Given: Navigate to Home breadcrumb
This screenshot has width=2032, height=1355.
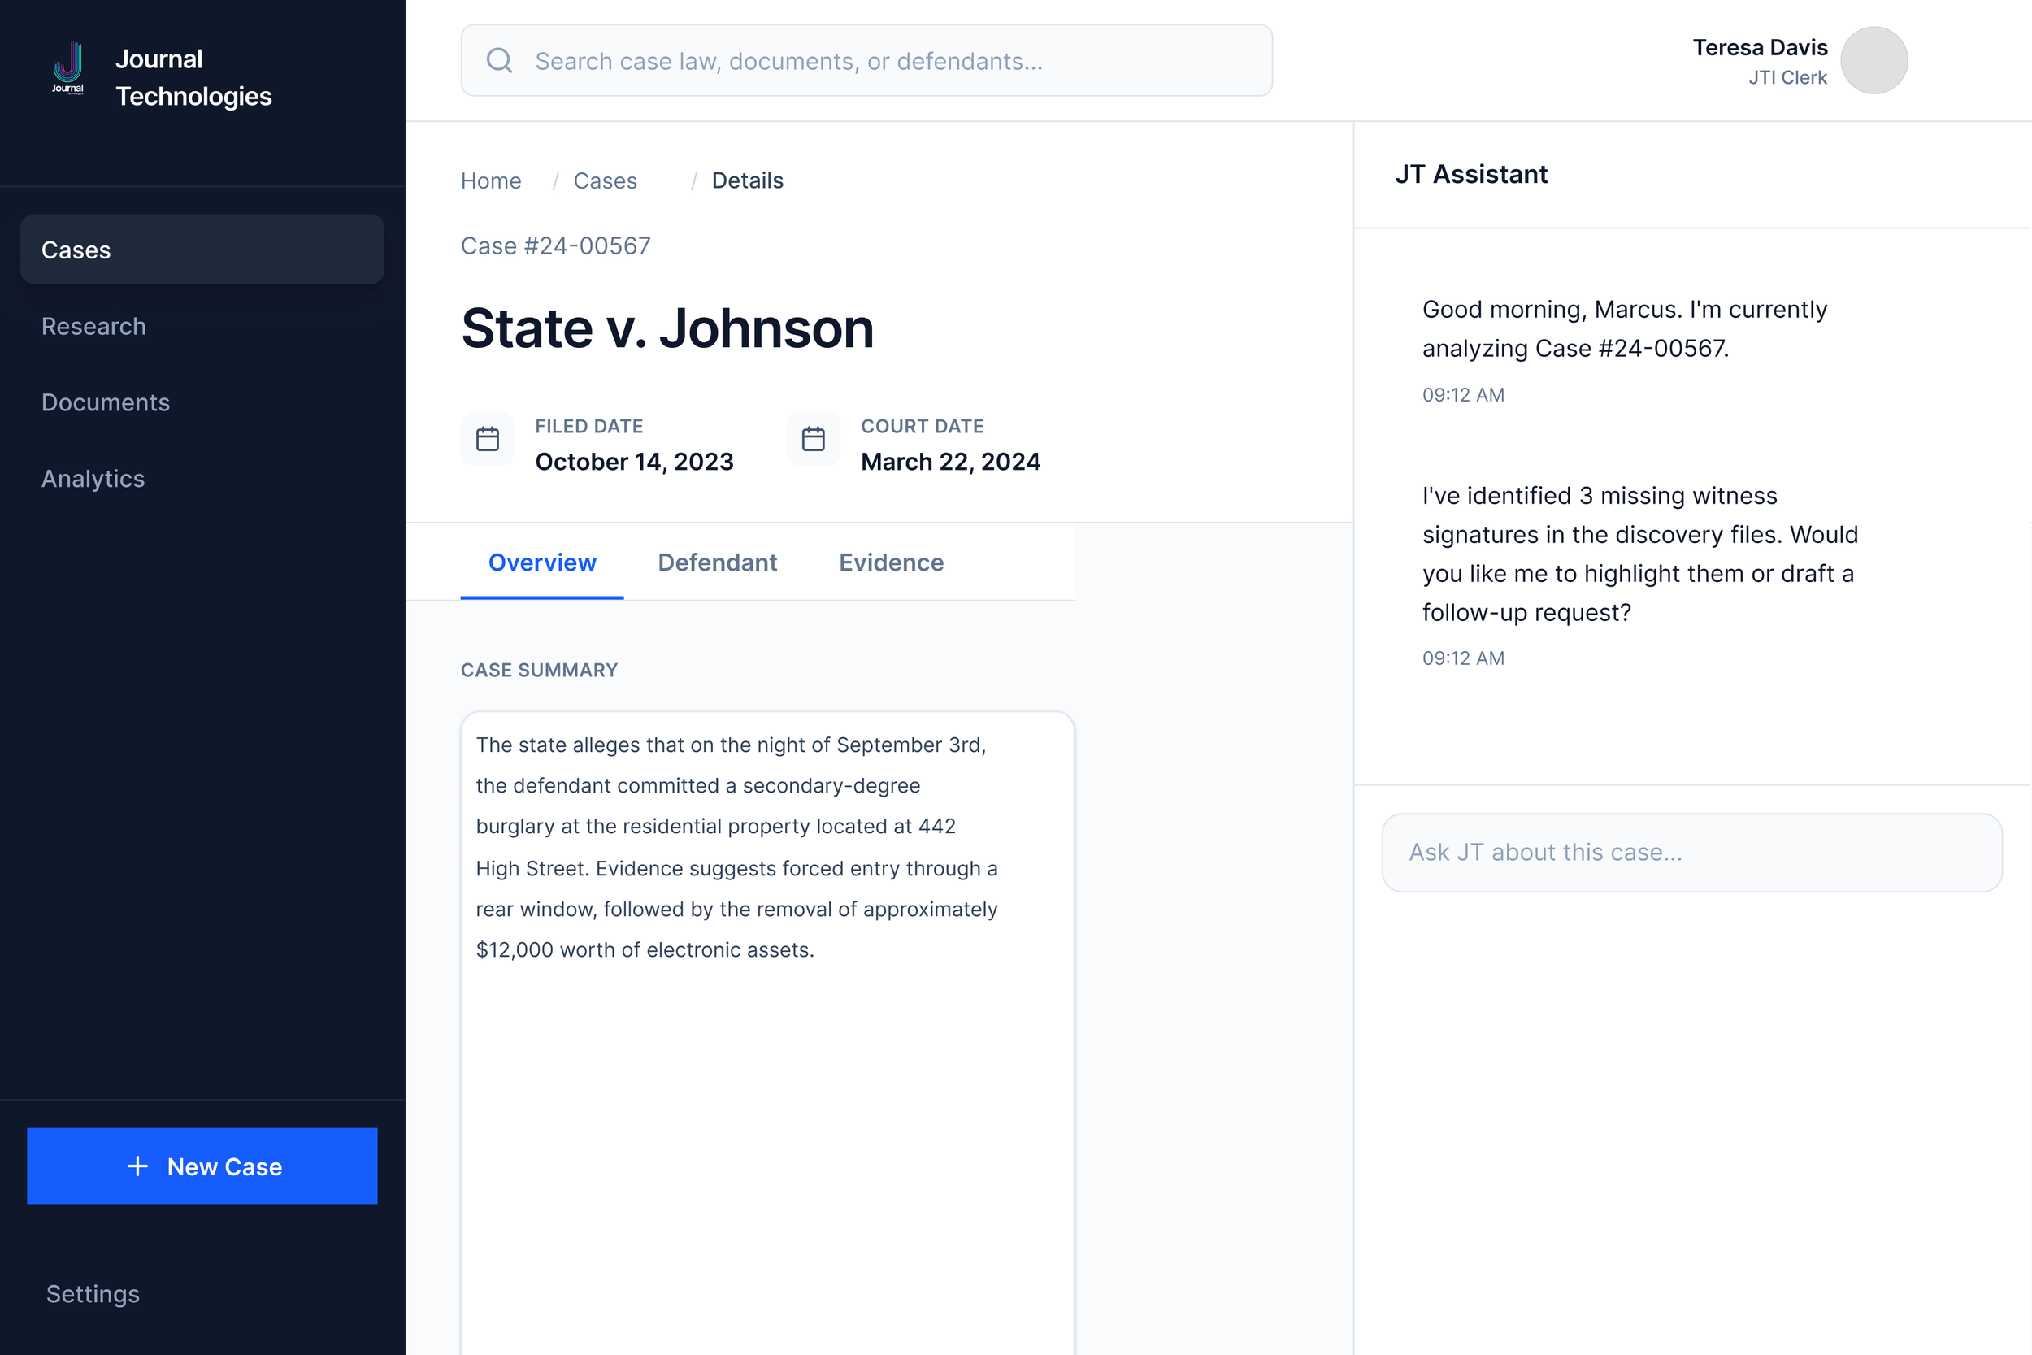Looking at the screenshot, I should pyautogui.click(x=491, y=180).
